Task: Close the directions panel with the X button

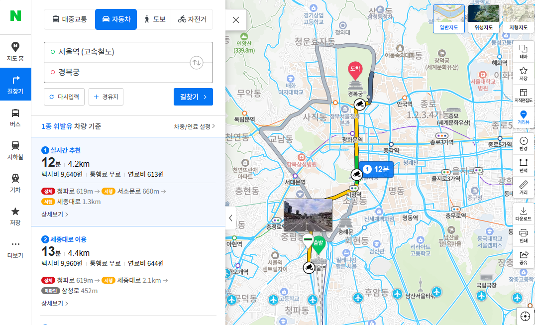Action: point(236,20)
